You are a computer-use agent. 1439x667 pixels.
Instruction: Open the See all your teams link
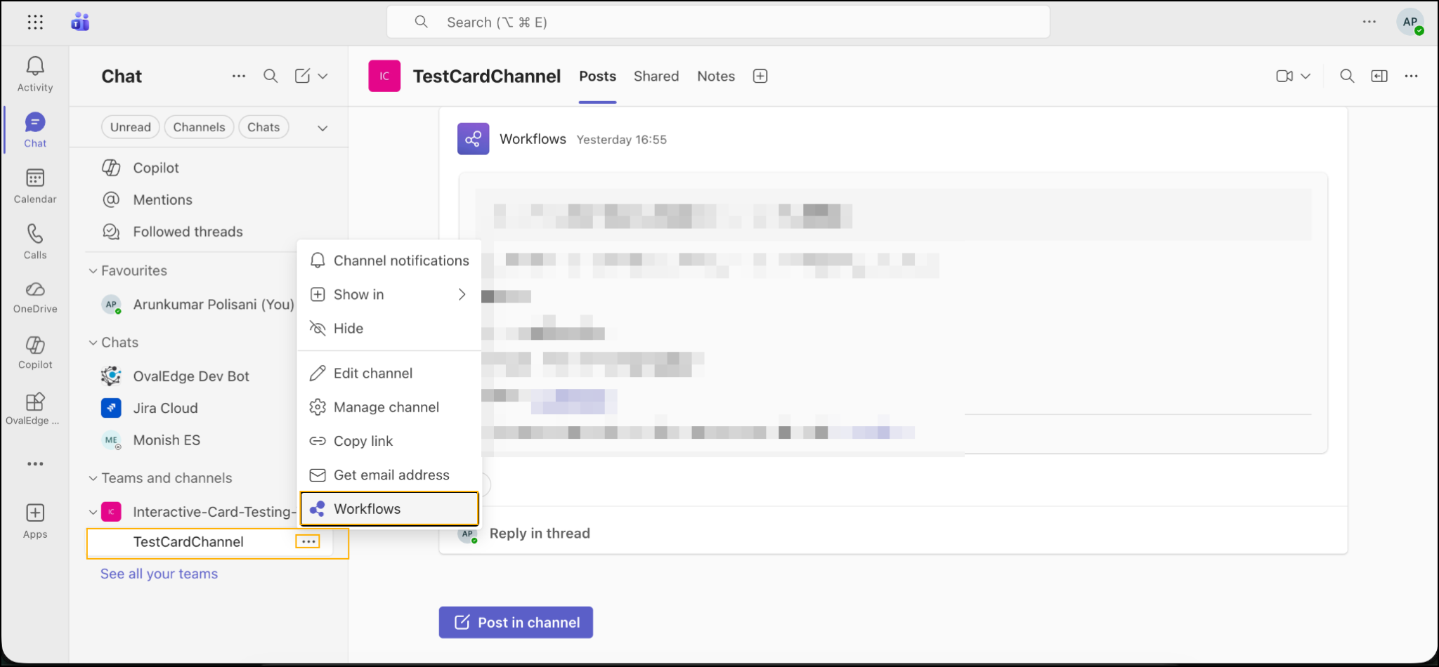click(x=159, y=574)
